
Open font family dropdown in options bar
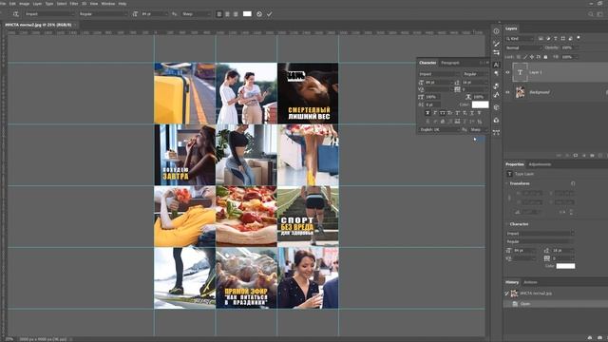tap(49, 14)
